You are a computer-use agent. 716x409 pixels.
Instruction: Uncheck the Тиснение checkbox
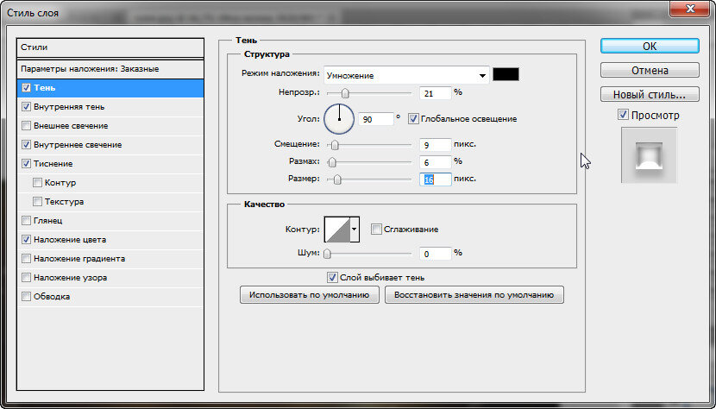click(x=27, y=164)
